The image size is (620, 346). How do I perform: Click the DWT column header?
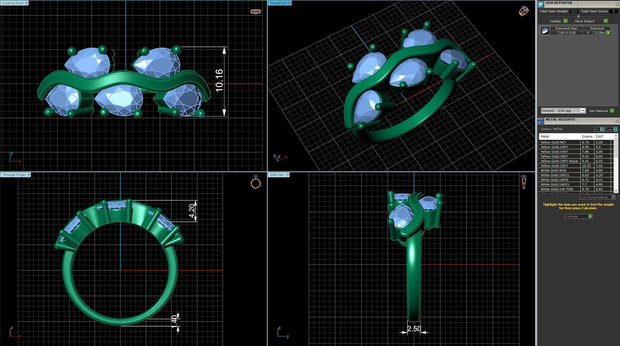click(603, 137)
